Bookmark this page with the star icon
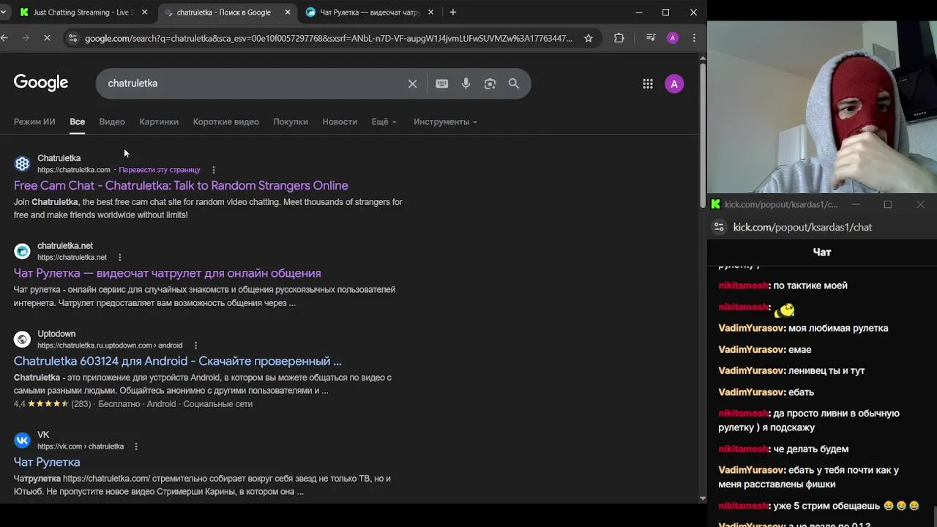 coord(588,38)
